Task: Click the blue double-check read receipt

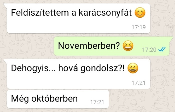Action: pyautogui.click(x=162, y=49)
